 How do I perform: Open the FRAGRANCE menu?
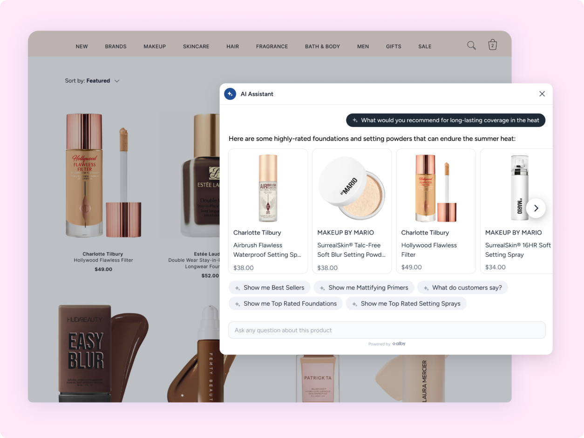coord(272,47)
